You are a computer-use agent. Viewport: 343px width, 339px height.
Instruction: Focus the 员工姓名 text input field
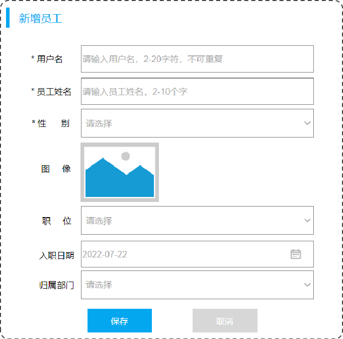197,91
